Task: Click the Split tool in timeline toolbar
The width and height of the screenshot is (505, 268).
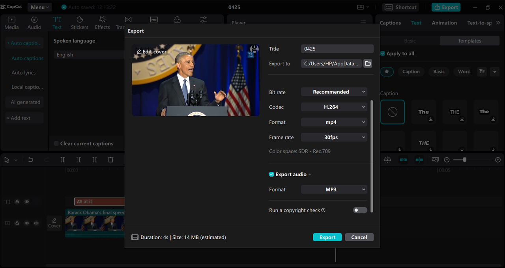Action: point(63,160)
